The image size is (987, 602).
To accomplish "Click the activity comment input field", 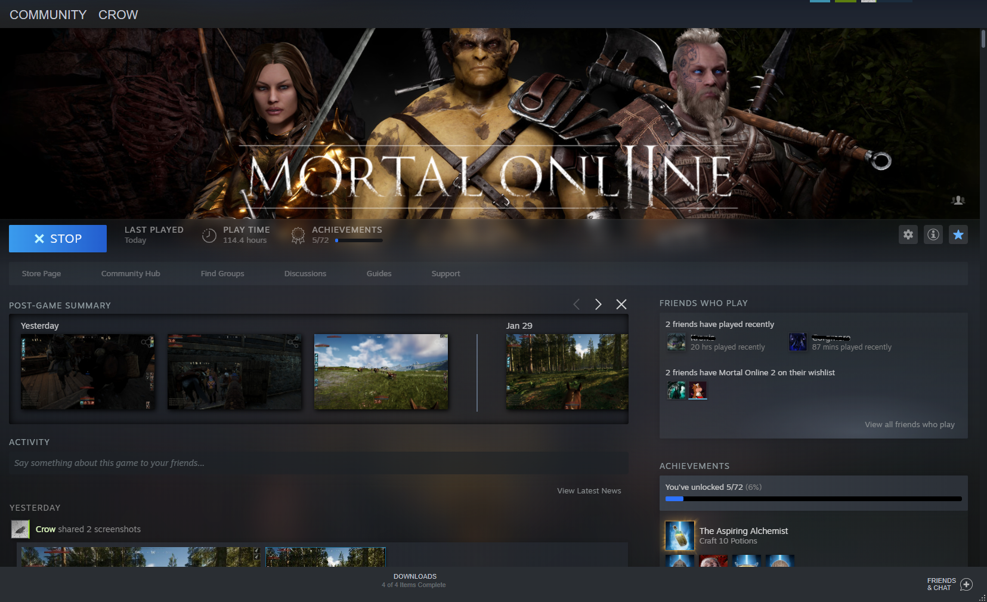I will point(318,463).
